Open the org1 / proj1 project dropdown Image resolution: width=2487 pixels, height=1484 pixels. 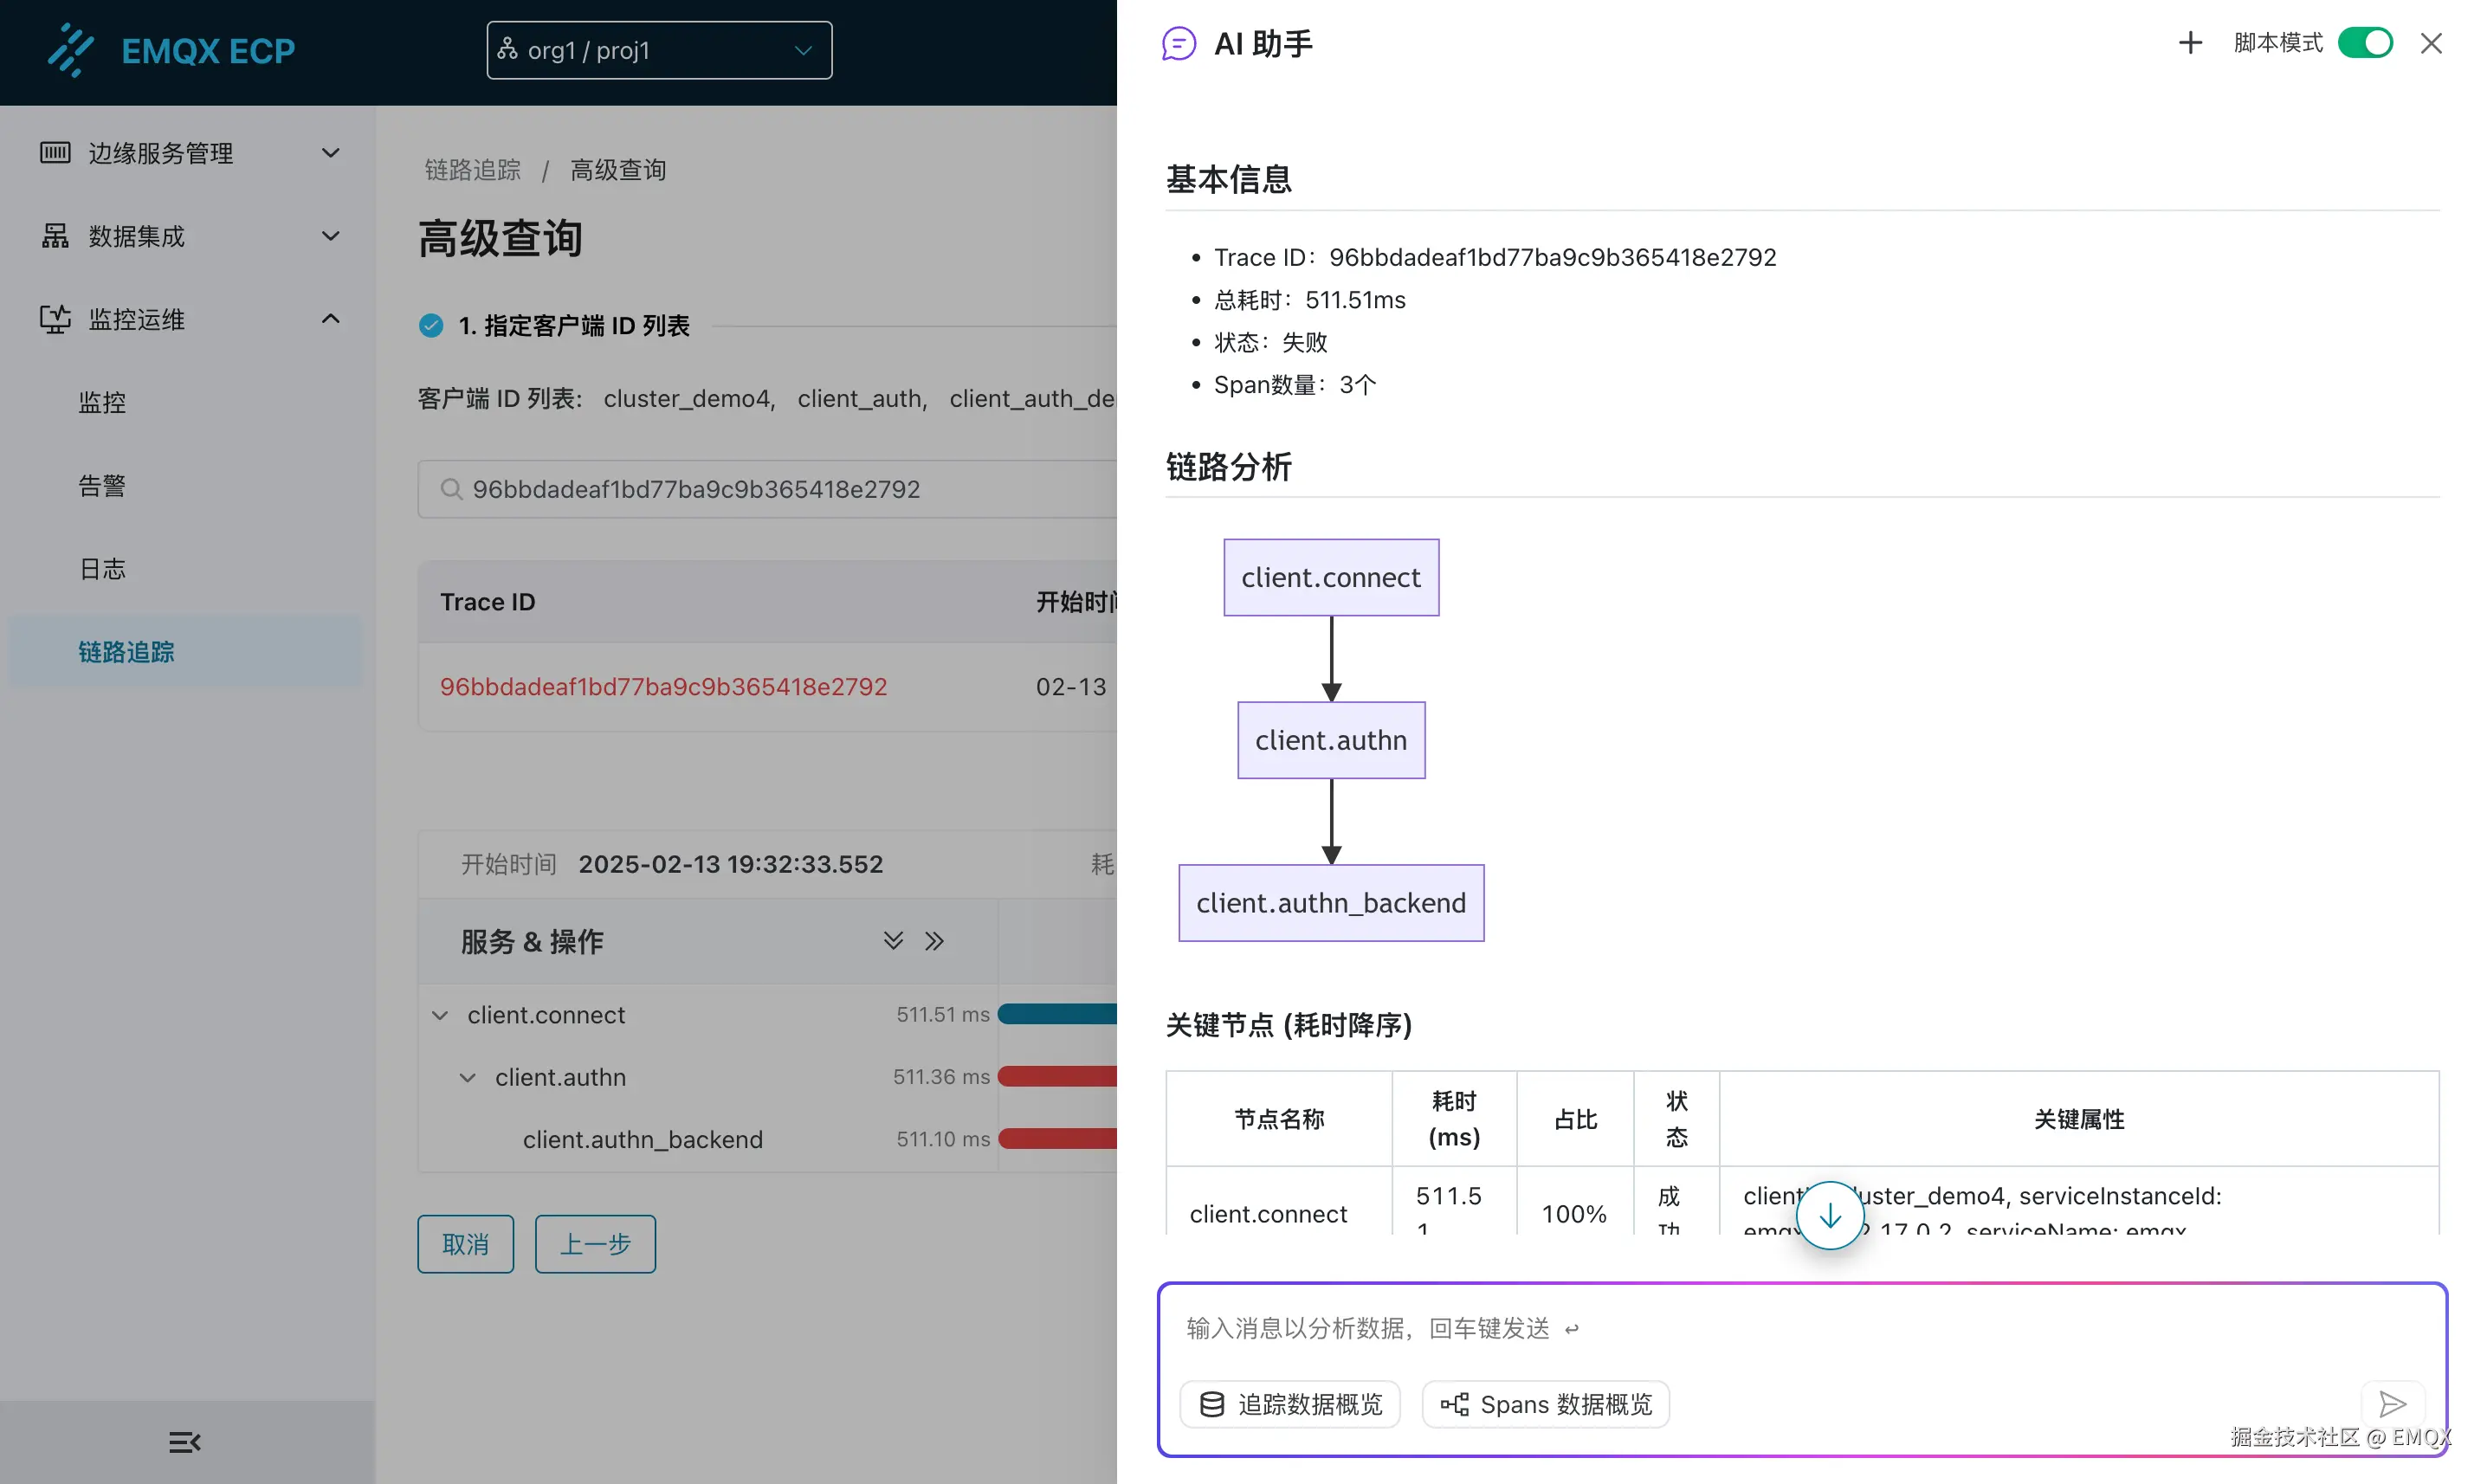[x=659, y=50]
